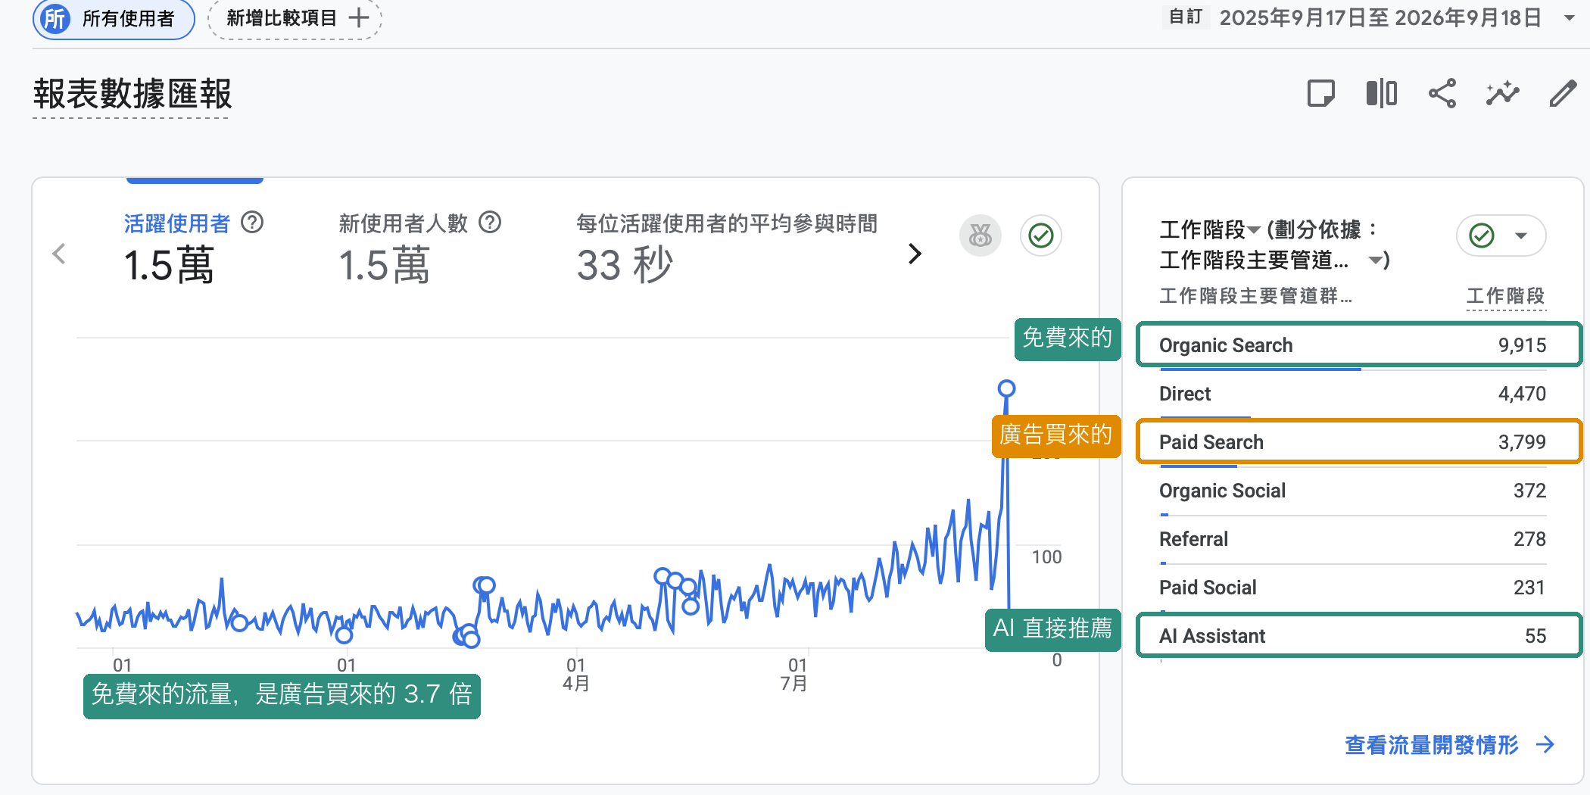Click the customize report note icon
Screen dimensions: 1590x795
pyautogui.click(x=1321, y=94)
